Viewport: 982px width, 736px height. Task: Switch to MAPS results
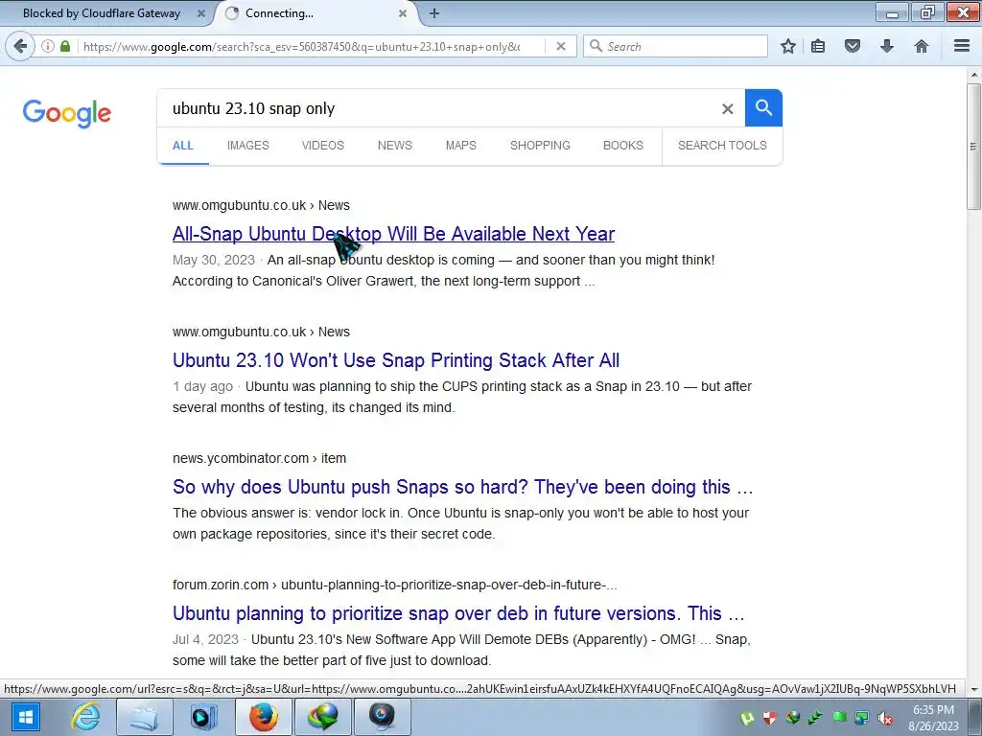pos(461,146)
